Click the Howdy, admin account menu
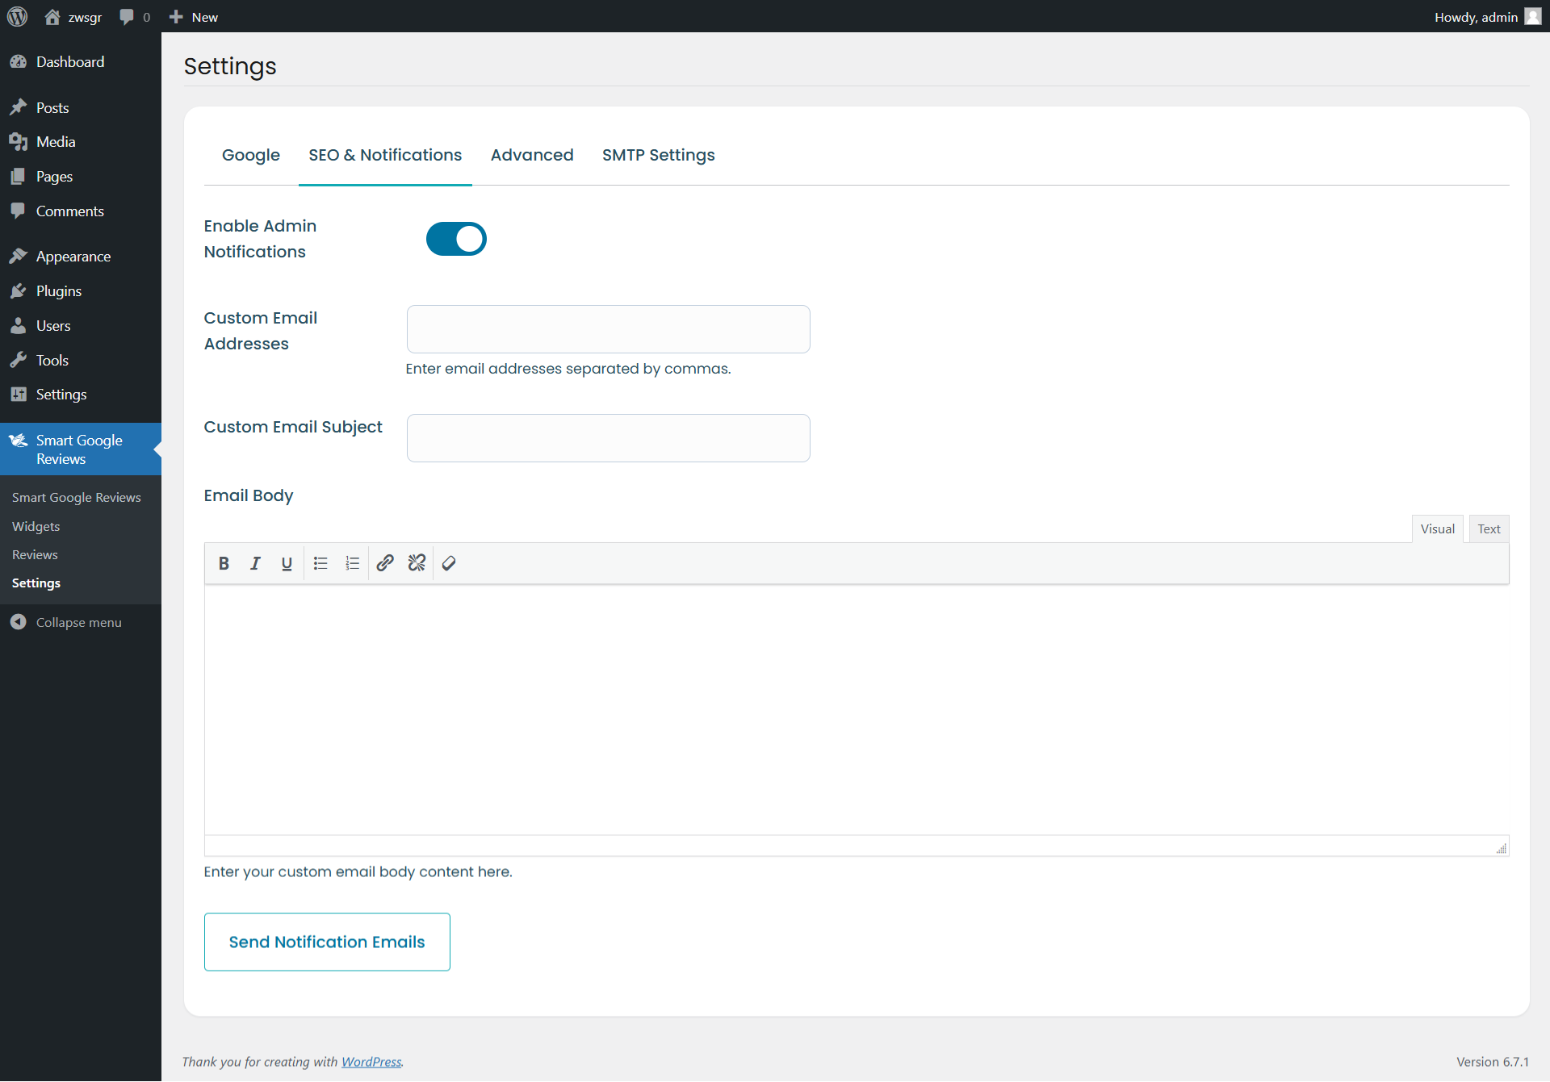Viewport: 1550px width, 1082px height. (1487, 17)
